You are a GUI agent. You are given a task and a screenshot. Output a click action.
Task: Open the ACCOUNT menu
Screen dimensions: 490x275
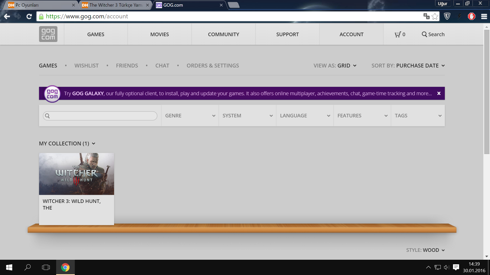pos(351,34)
